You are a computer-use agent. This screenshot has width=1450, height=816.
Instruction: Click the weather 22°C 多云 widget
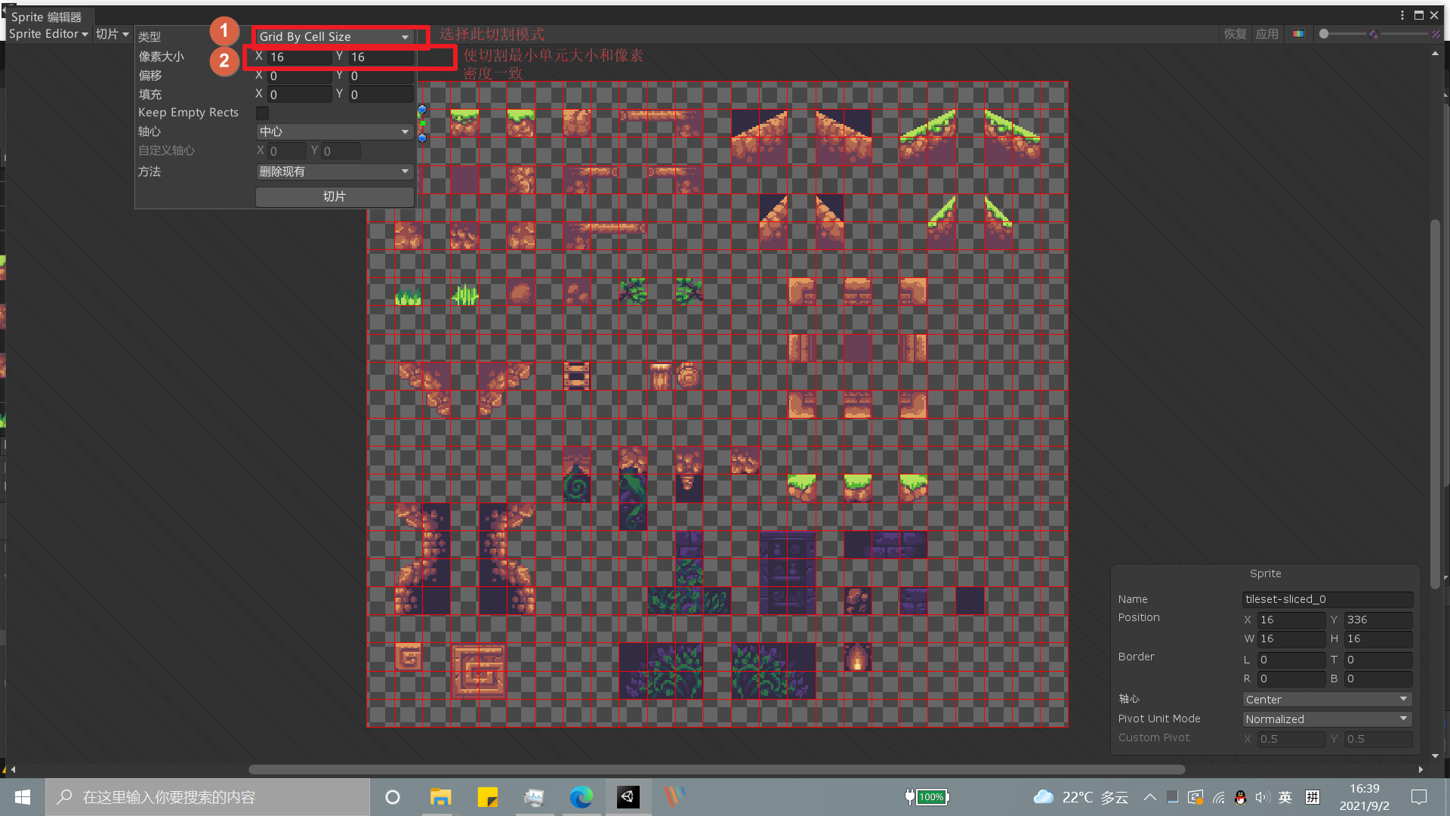tap(1081, 797)
